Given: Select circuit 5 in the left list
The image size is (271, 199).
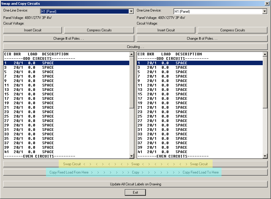Looking at the screenshot, I should [x=66, y=72].
